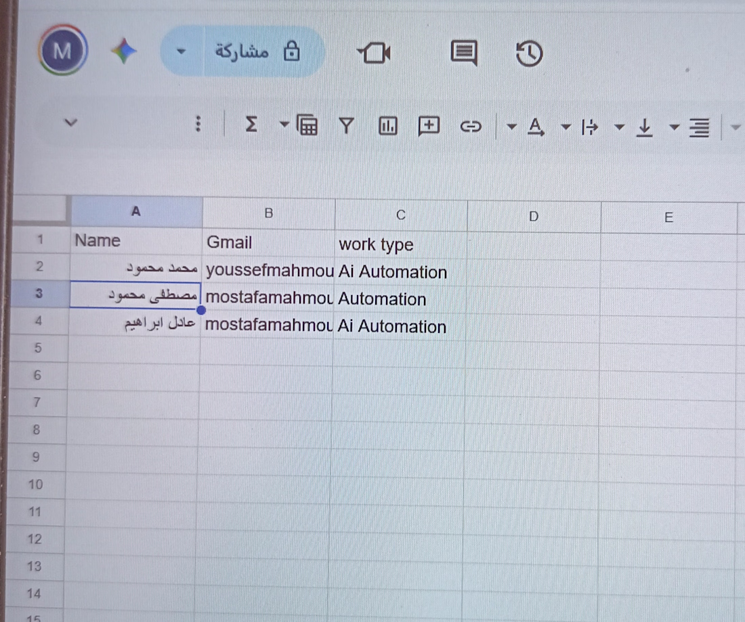The image size is (745, 622).
Task: Expand the vertical align dropdown arrow
Action: pyautogui.click(x=619, y=127)
